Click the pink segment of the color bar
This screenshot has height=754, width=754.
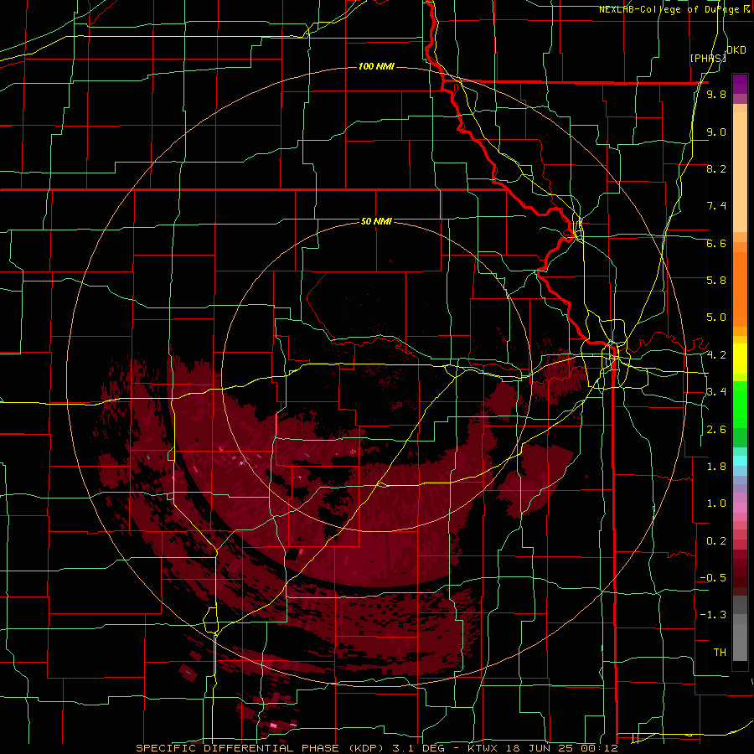coord(740,508)
